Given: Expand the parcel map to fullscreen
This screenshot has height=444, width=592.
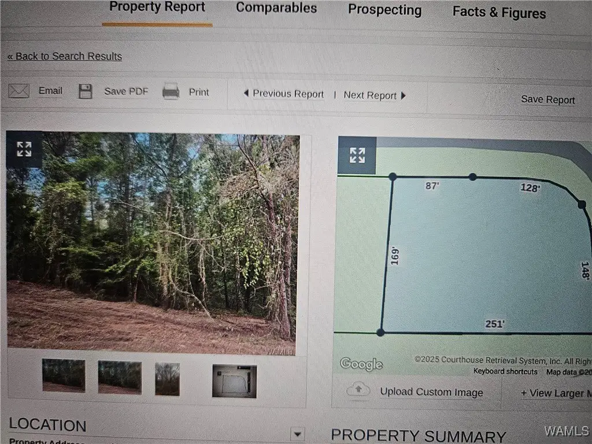Looking at the screenshot, I should 357,155.
